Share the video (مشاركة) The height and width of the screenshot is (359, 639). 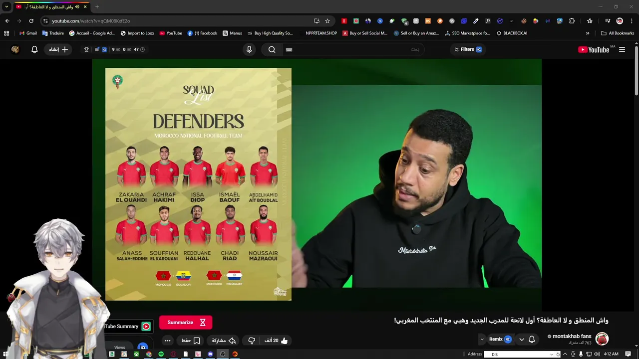224,341
